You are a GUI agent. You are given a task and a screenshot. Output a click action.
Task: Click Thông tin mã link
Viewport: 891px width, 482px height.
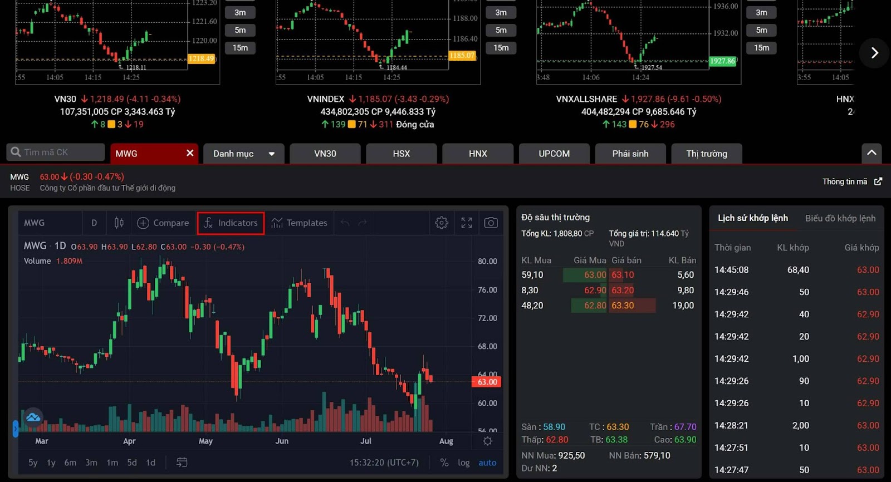(845, 181)
